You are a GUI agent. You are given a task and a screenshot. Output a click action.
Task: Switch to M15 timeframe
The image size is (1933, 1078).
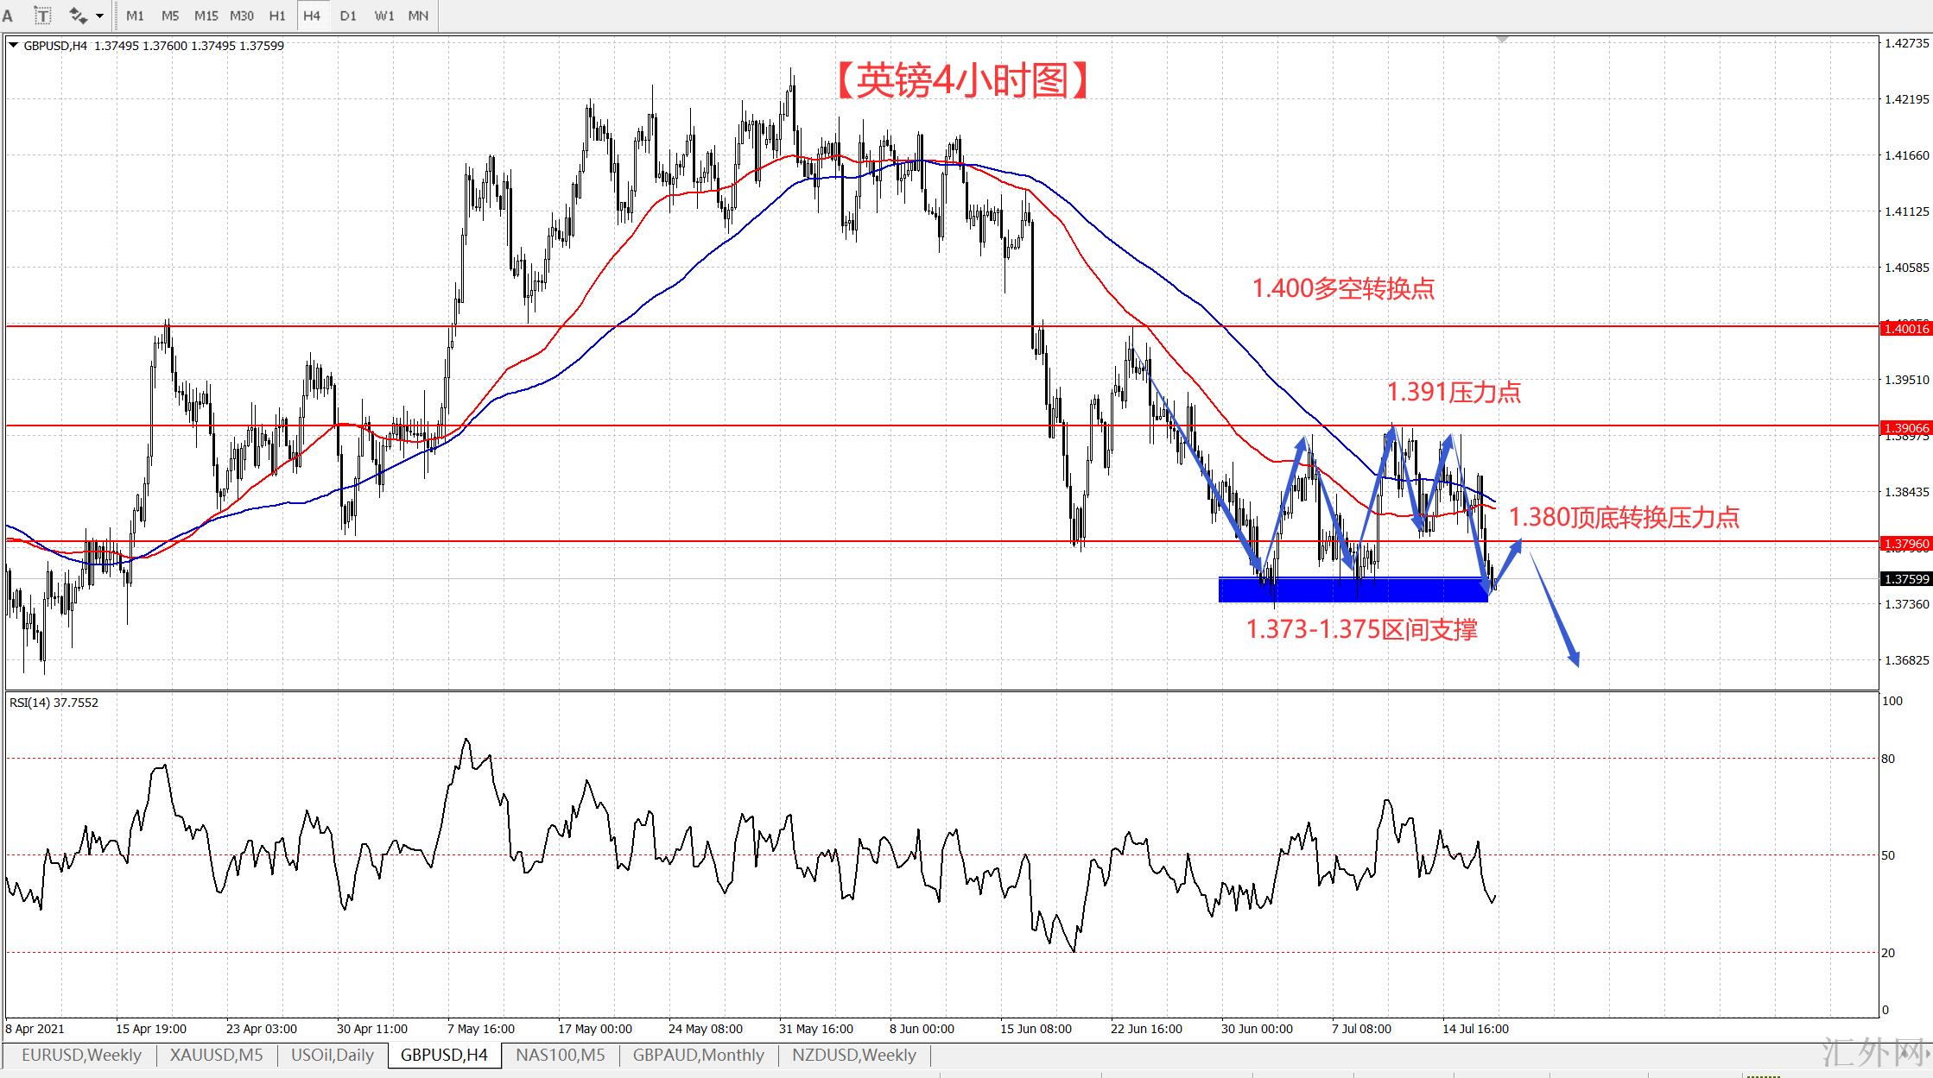(x=206, y=16)
